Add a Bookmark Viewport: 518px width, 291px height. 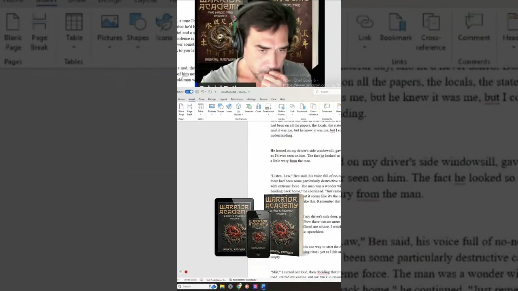point(302,108)
